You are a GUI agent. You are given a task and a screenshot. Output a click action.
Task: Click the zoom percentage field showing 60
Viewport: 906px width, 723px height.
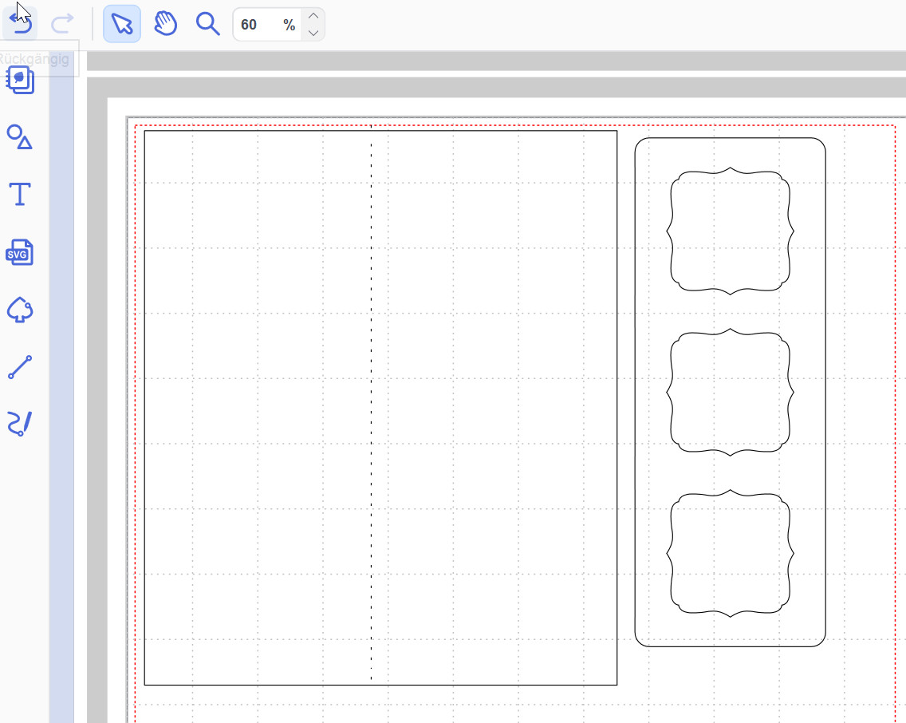click(x=267, y=24)
